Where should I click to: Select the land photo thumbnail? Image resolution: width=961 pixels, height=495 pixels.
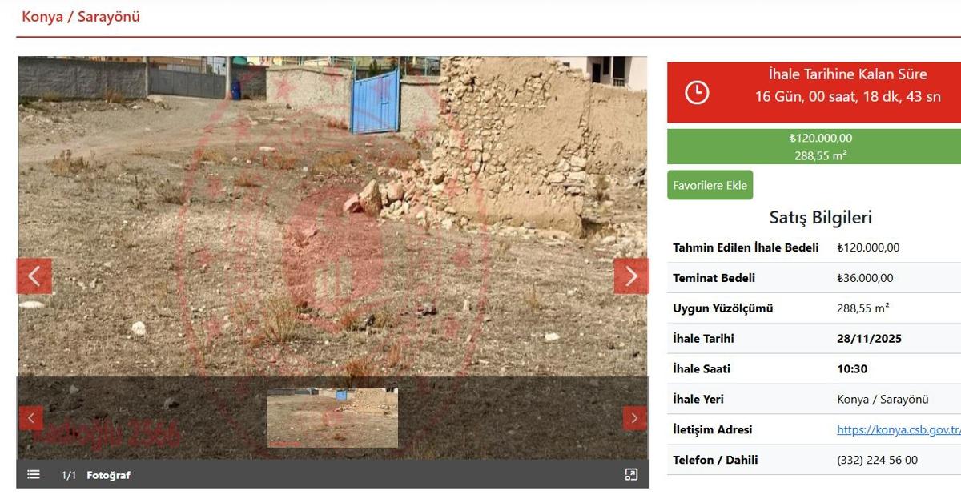[x=332, y=418]
